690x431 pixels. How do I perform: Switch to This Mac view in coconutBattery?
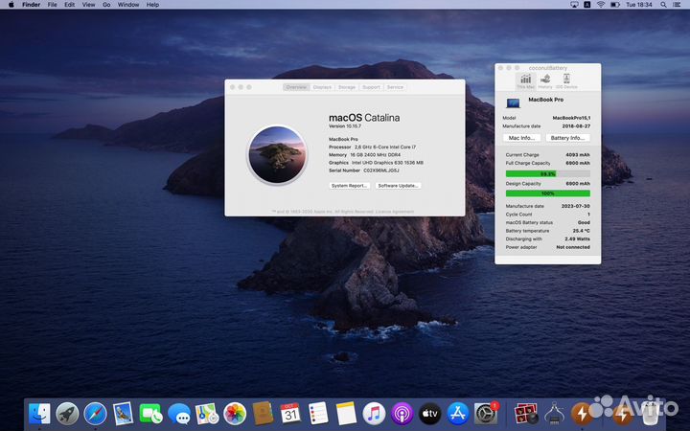click(525, 81)
